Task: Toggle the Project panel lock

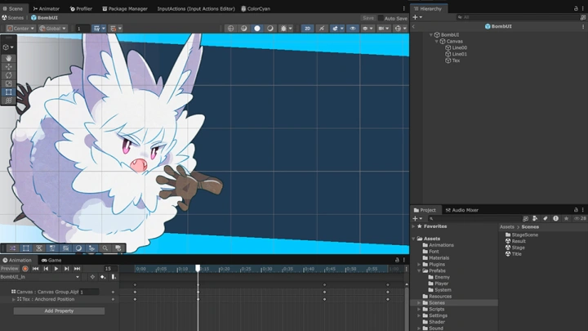Action: pos(576,210)
